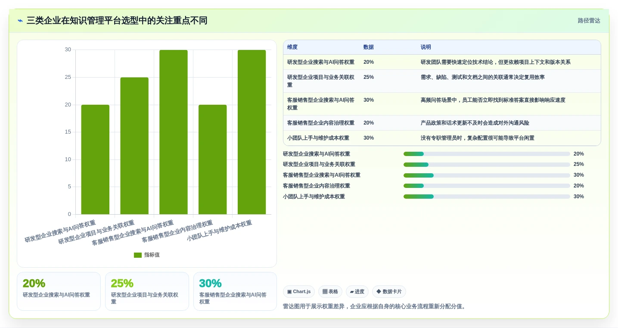Select the 进度 tag chip
618x328 pixels.
click(x=357, y=292)
